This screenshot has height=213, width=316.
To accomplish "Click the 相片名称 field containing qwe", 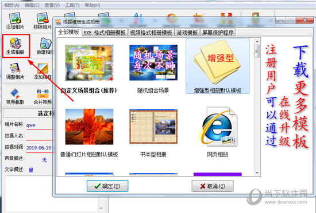I will (39, 125).
